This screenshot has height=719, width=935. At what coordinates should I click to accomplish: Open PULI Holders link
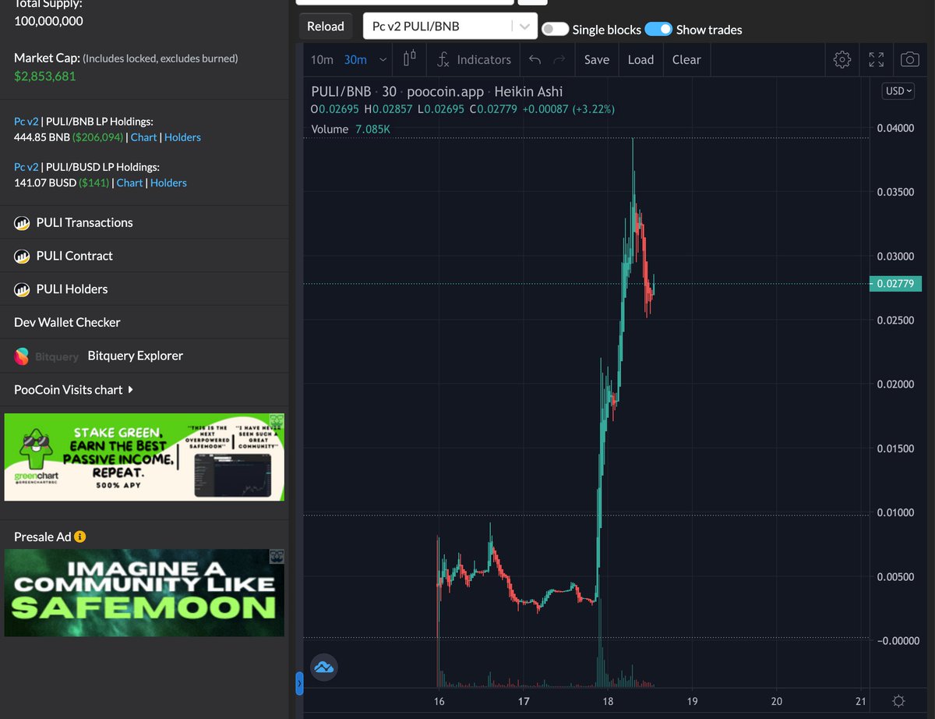[72, 289]
